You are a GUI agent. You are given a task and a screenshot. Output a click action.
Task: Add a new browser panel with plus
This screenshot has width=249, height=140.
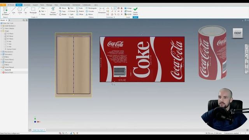[9, 20]
